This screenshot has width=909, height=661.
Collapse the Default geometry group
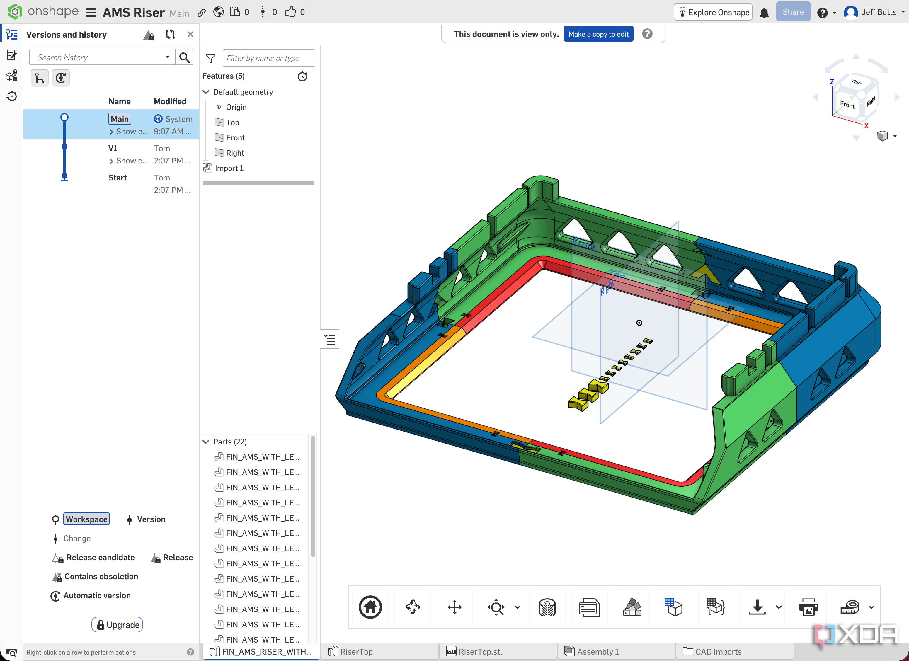point(206,92)
